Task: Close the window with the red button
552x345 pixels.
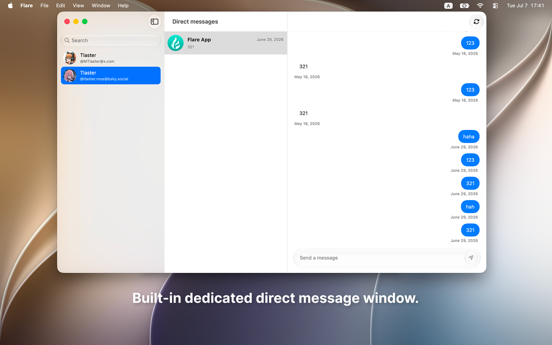Action: (x=67, y=21)
